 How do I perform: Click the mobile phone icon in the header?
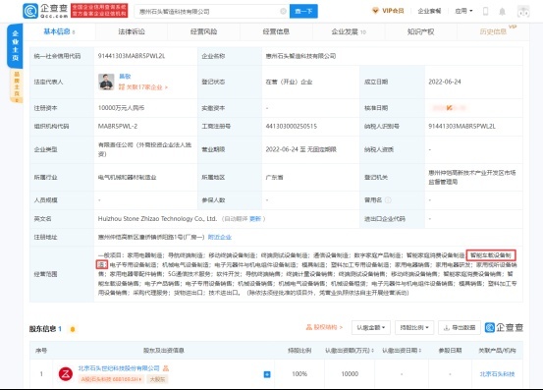point(485,12)
